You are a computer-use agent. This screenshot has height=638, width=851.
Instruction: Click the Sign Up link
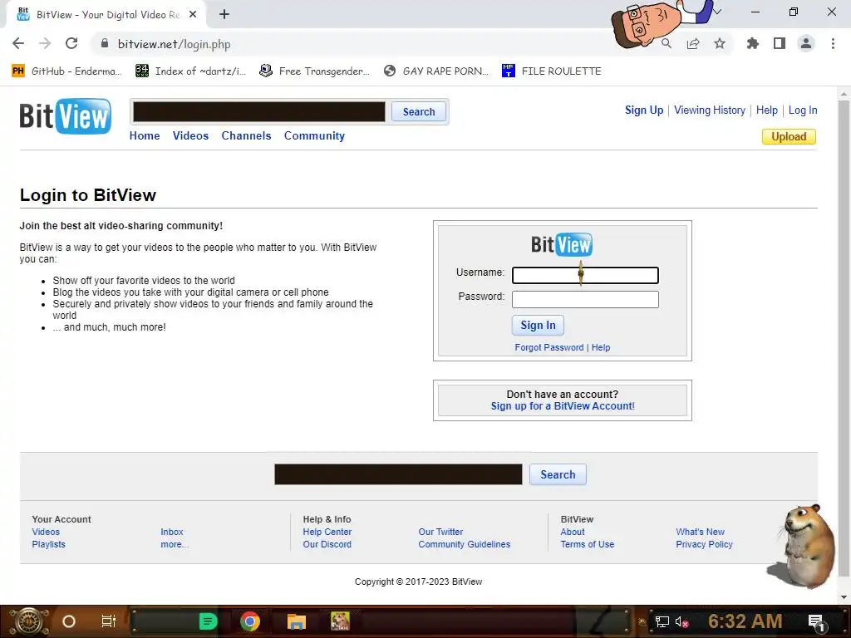[x=644, y=110]
